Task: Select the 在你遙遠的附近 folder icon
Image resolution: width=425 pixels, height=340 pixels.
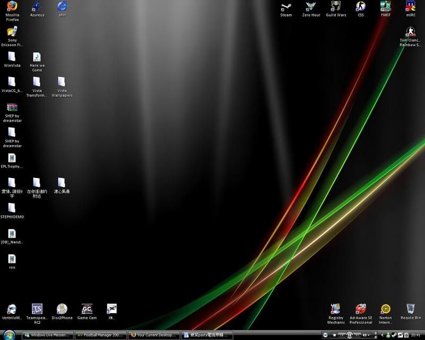Action: pos(37,188)
